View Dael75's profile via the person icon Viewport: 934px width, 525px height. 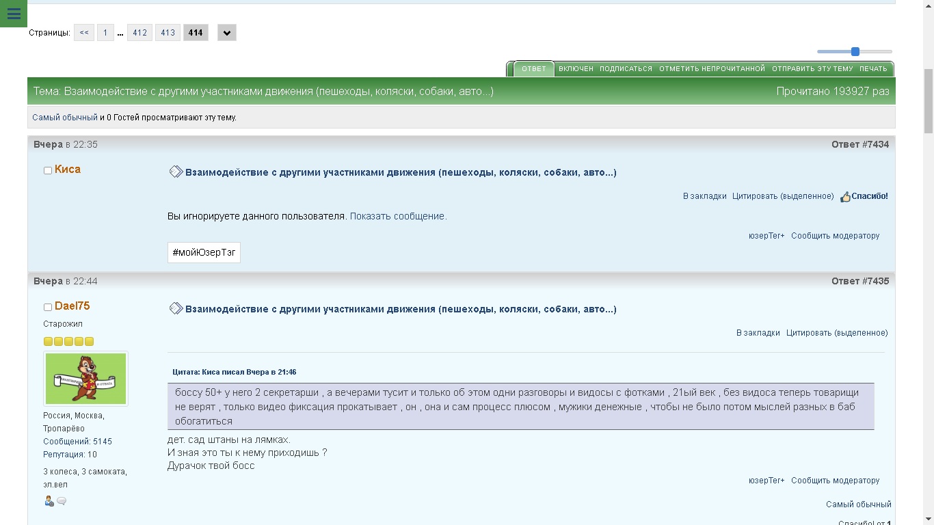point(49,501)
